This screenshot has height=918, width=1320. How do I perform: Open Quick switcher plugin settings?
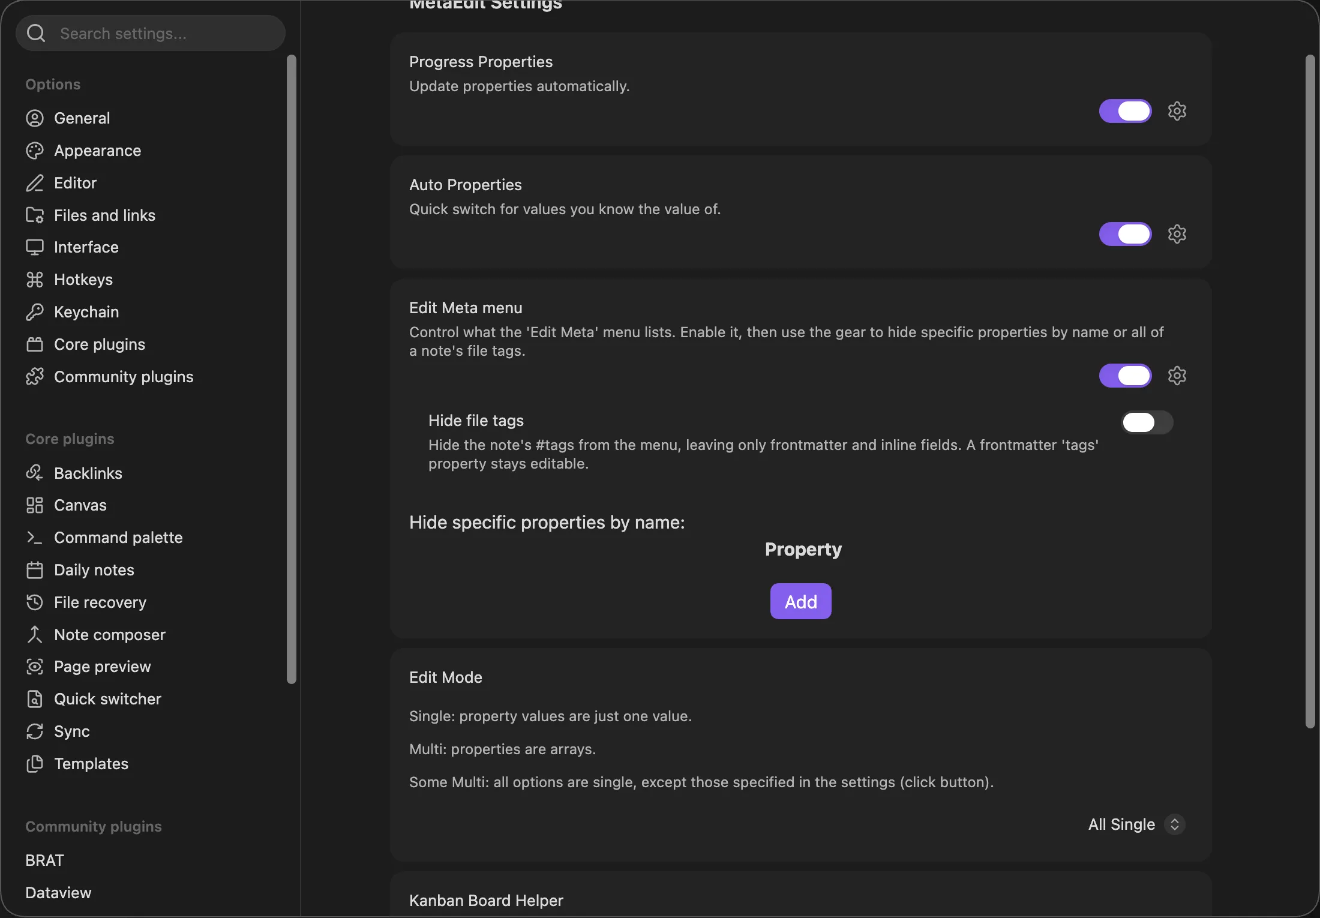coord(107,699)
